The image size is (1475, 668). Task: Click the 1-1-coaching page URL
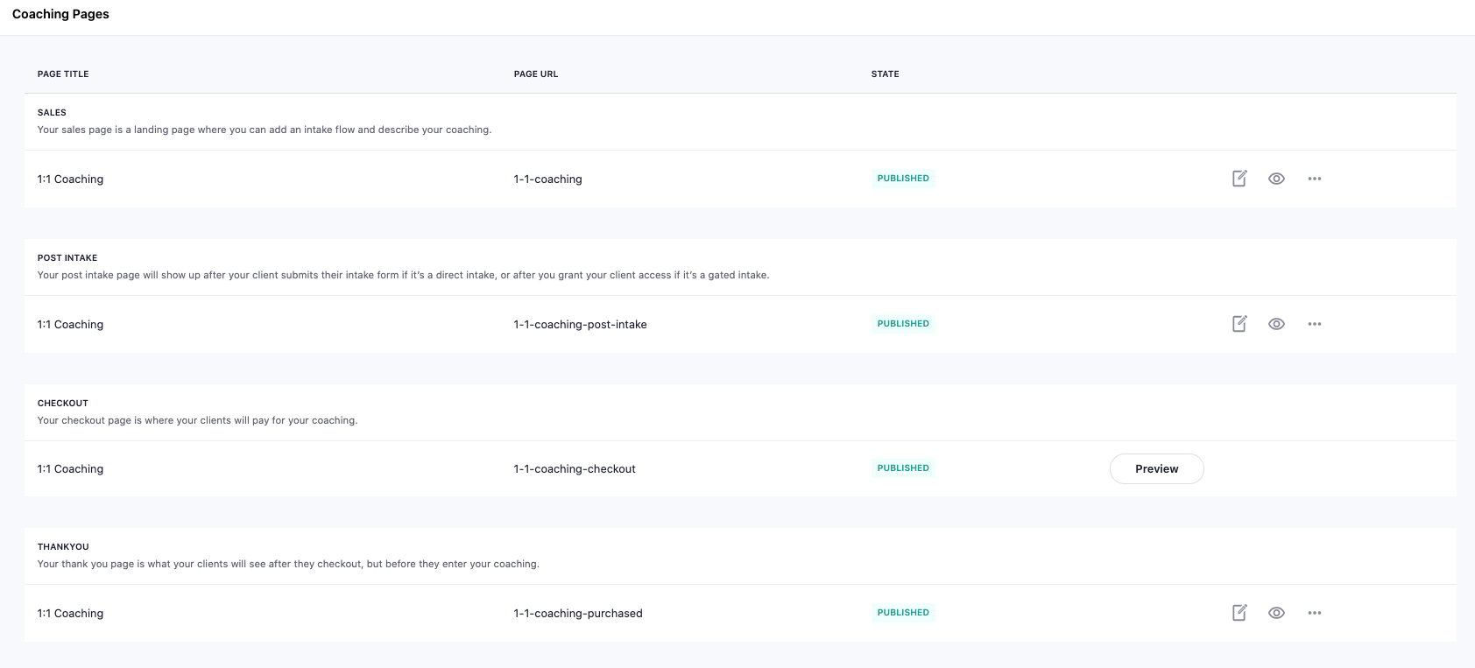(547, 179)
